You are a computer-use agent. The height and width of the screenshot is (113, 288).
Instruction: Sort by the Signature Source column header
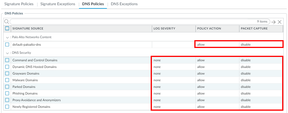[81, 29]
